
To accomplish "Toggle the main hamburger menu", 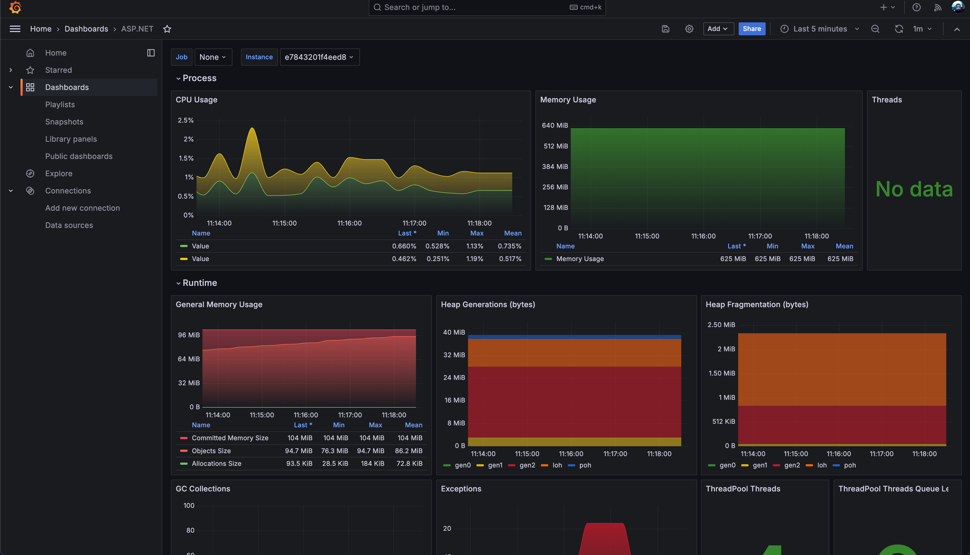I will (x=15, y=29).
